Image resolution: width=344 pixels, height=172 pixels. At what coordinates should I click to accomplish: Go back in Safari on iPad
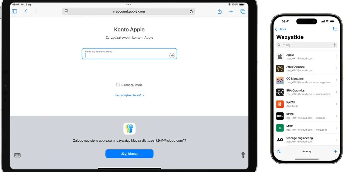pos(26,11)
